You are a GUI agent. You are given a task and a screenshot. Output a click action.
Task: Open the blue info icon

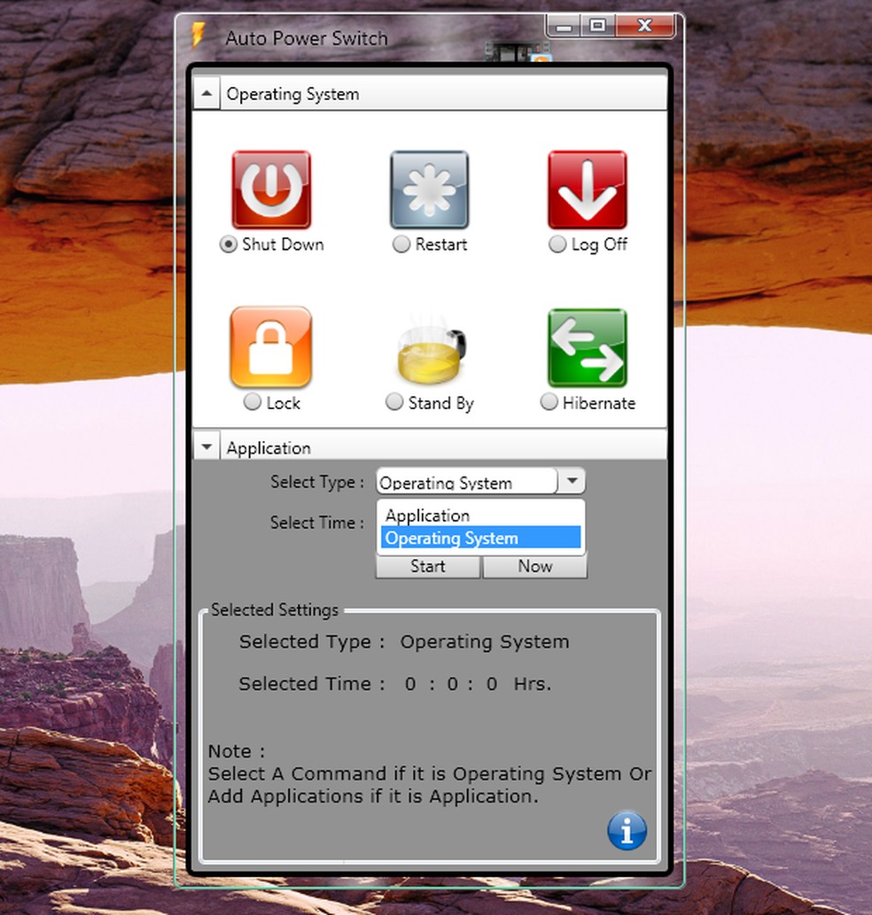(x=627, y=830)
